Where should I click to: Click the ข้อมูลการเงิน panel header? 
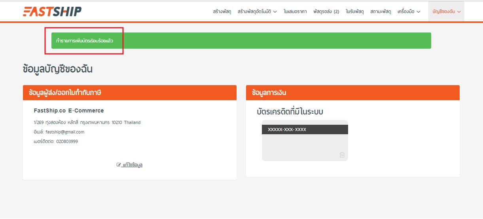pyautogui.click(x=353, y=93)
